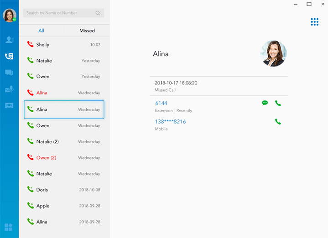Select the Owen (2) missed call entry
This screenshot has height=238, width=328.
(64, 158)
